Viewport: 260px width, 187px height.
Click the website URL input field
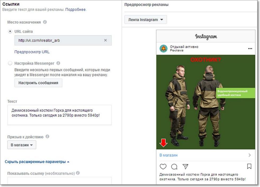[63, 40]
